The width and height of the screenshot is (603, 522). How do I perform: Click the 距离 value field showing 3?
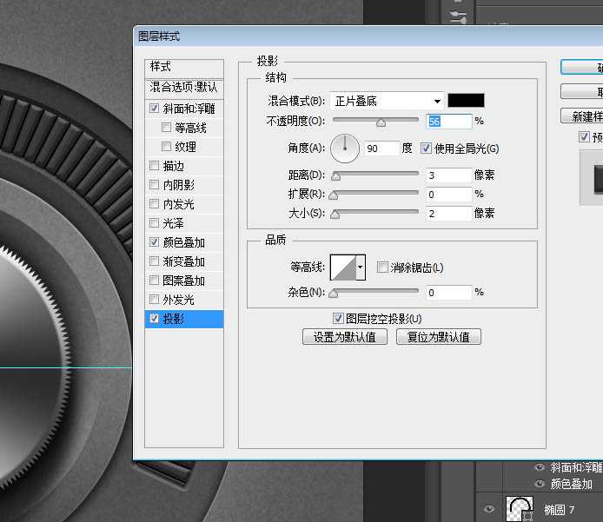[x=448, y=175]
